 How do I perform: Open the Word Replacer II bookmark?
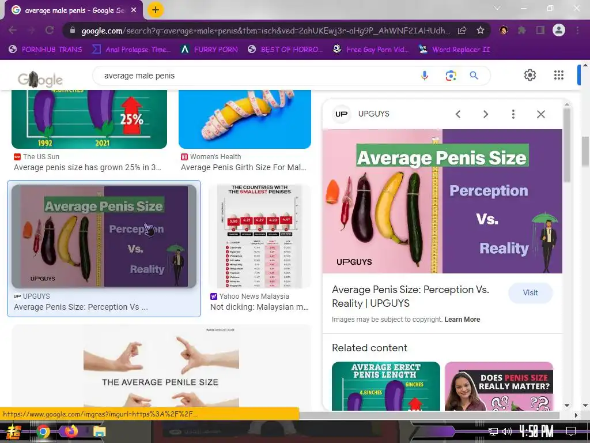[x=455, y=50]
